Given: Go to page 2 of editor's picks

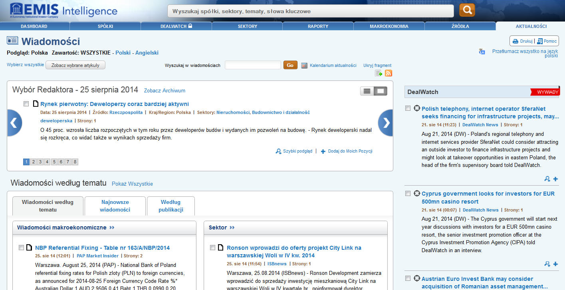Looking at the screenshot, I should click(x=34, y=162).
